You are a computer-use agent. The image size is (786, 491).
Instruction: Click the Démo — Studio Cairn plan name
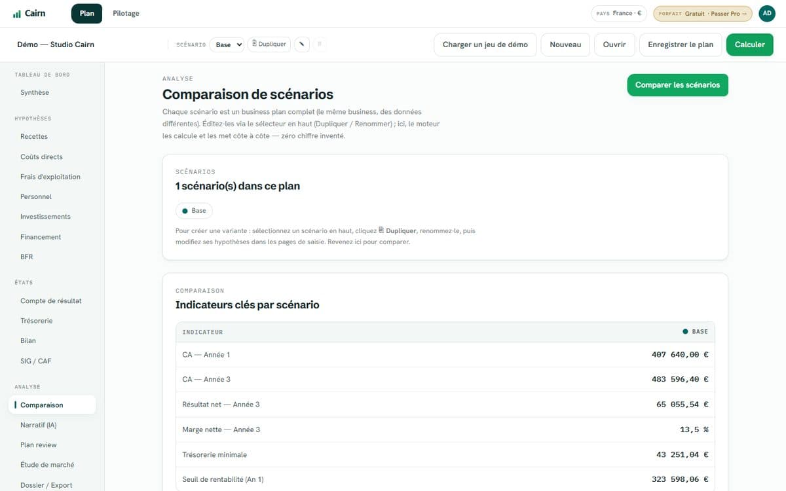tap(56, 45)
